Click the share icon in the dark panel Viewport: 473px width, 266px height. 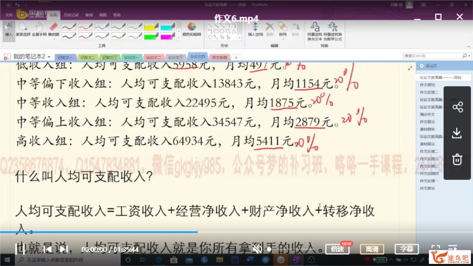point(457,107)
